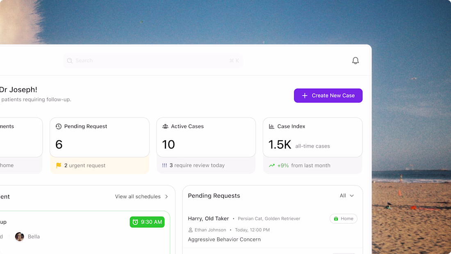Expand the All filter dropdown

click(x=346, y=196)
